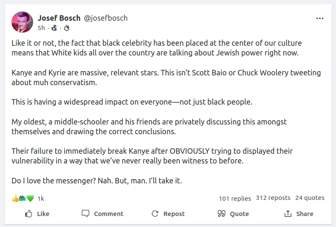This screenshot has height=227, width=336.
Task: Click the stopwatch expiring-post icon
Action: tap(67, 28)
